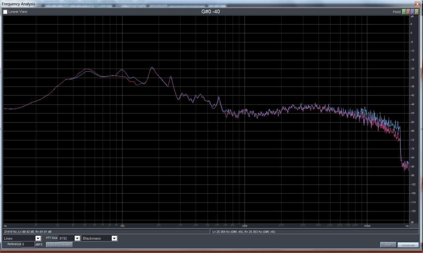Enable the Linear View checkbox
The height and width of the screenshot is (253, 423).
click(5, 12)
